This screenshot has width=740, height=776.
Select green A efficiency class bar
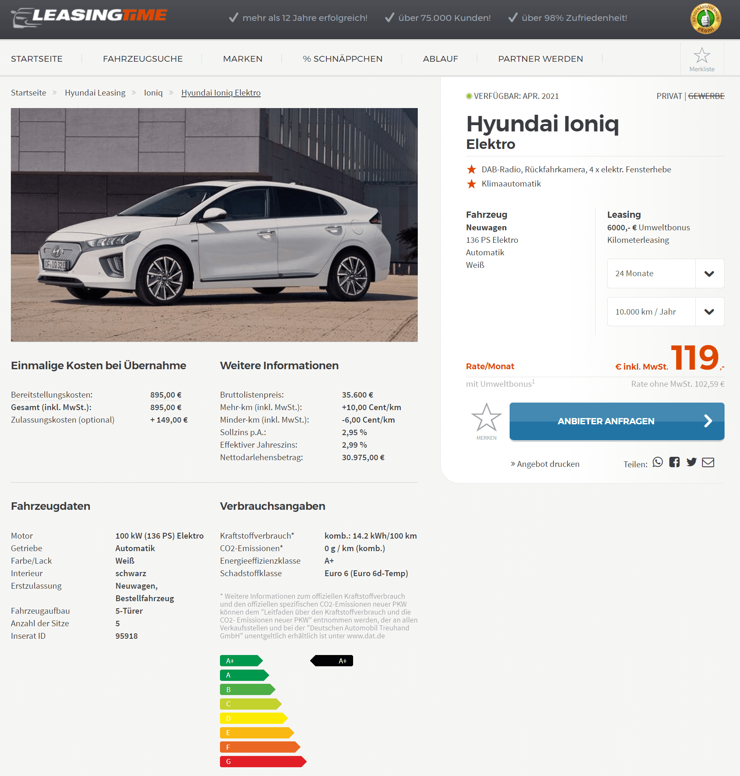[x=245, y=675]
